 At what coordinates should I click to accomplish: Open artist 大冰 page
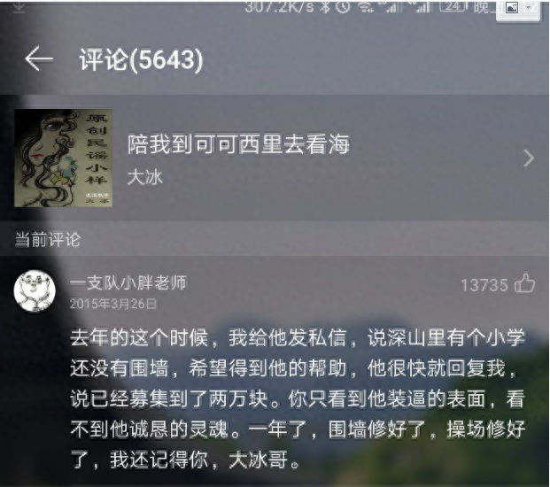pos(145,177)
